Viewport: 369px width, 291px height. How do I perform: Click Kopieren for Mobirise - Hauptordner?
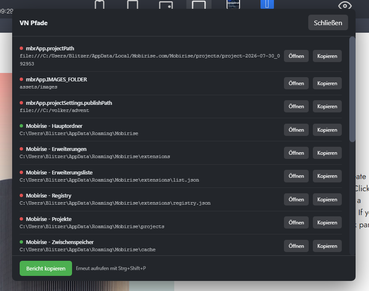point(327,130)
